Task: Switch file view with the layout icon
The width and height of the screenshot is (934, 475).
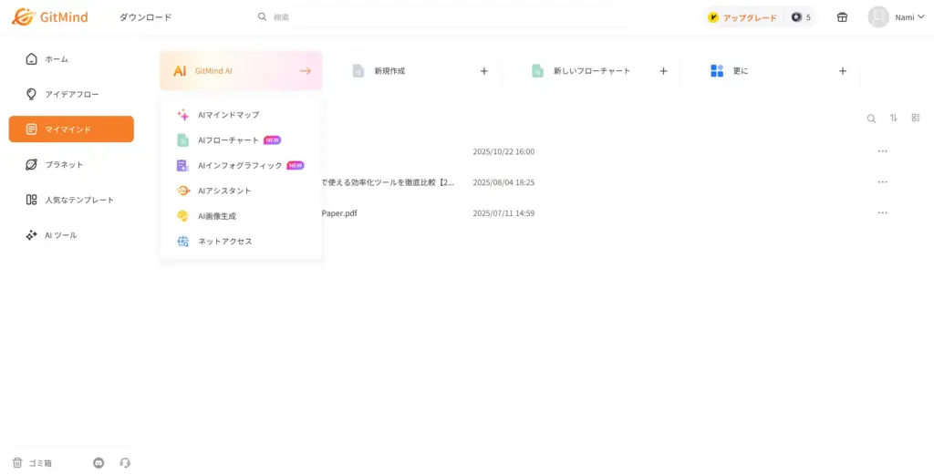Action: [x=916, y=119]
